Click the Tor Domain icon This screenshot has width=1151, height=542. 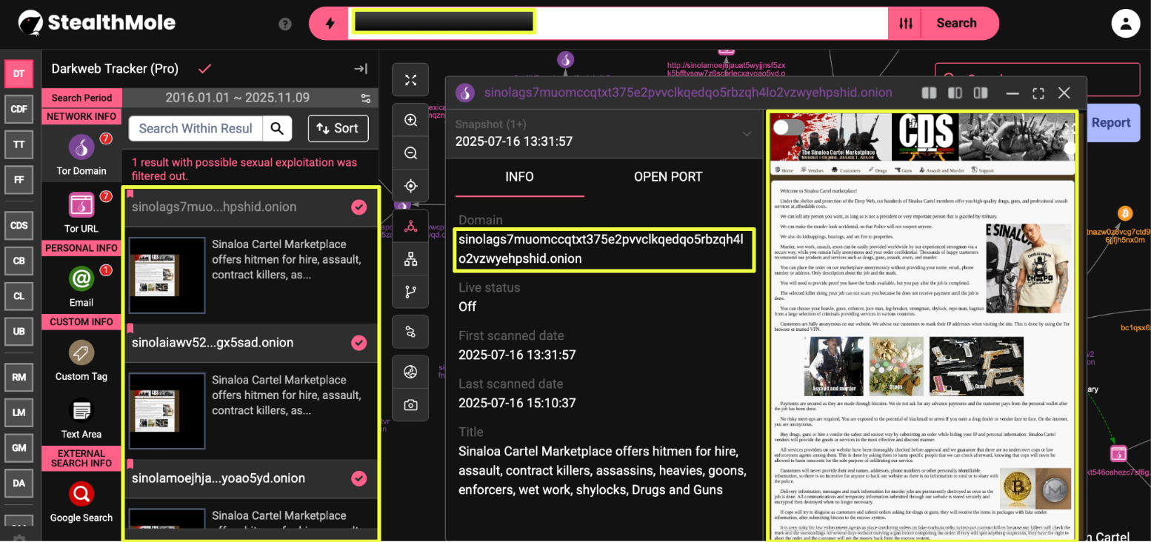click(81, 147)
